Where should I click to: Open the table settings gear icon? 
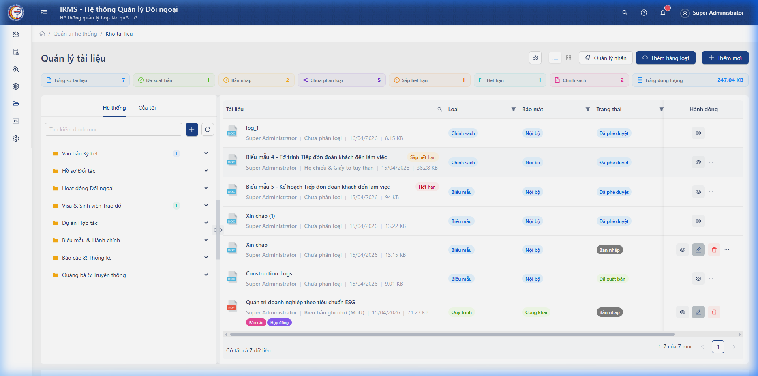tap(535, 58)
